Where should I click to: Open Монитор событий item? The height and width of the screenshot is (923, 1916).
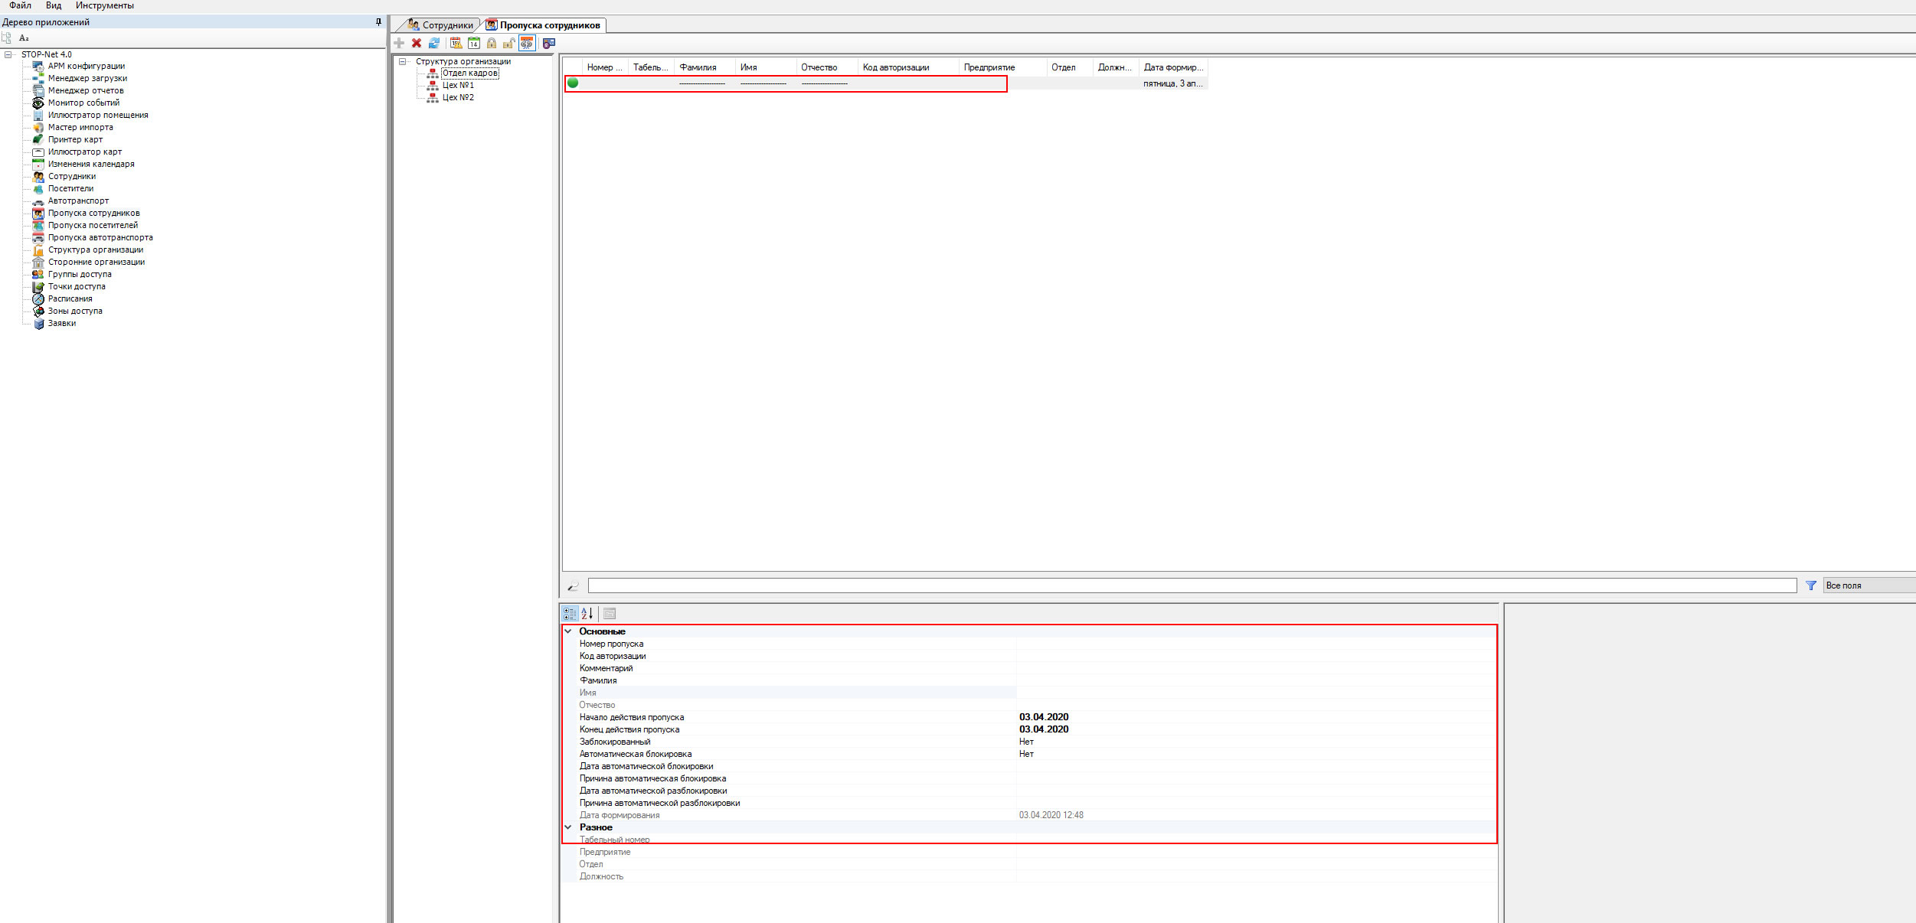(x=83, y=103)
